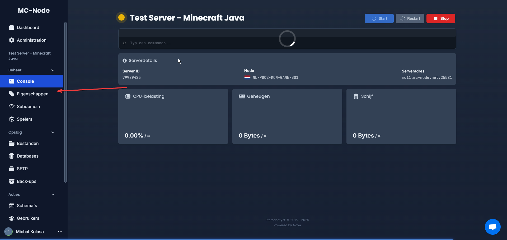This screenshot has height=240, width=507.
Task: Click the Geheugen memory icon
Action: coord(242,96)
